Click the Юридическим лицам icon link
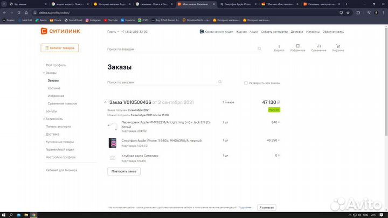 pyautogui.click(x=216, y=32)
